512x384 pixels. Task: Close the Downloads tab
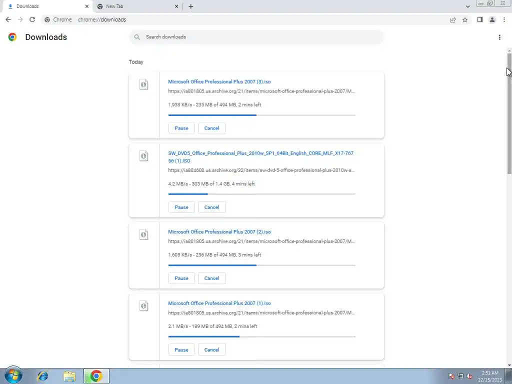87,6
